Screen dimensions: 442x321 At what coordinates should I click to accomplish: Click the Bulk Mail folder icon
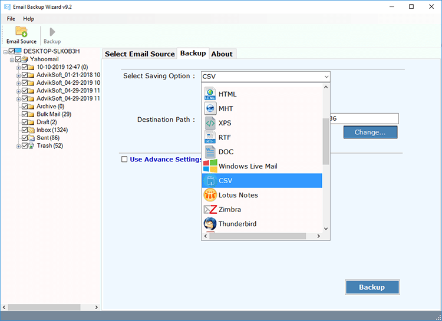[x=31, y=114]
